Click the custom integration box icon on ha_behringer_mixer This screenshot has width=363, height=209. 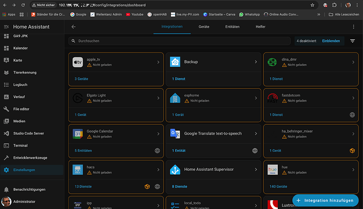coord(352,151)
